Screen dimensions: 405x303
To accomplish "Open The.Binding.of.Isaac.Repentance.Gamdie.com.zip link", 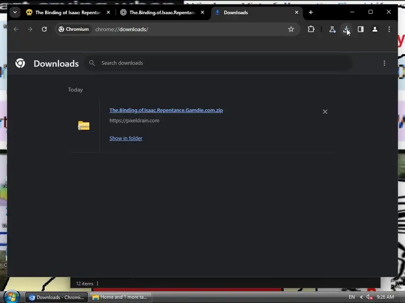I will (x=166, y=110).
